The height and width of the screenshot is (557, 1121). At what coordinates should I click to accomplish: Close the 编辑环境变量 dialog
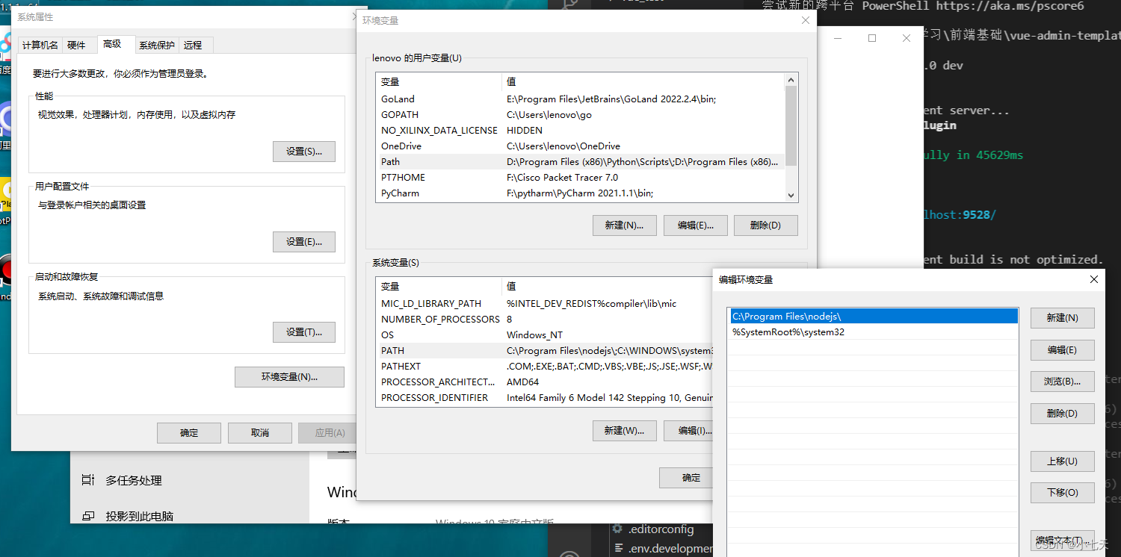coord(1094,279)
